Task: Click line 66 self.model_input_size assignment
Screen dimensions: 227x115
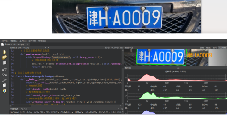Action: 53,95
